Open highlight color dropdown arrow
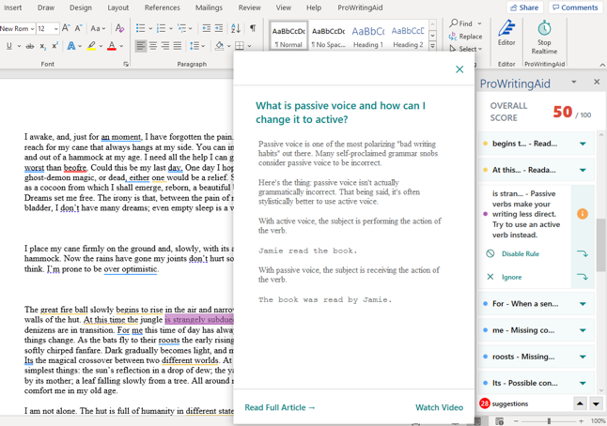The width and height of the screenshot is (607, 426). point(101,46)
